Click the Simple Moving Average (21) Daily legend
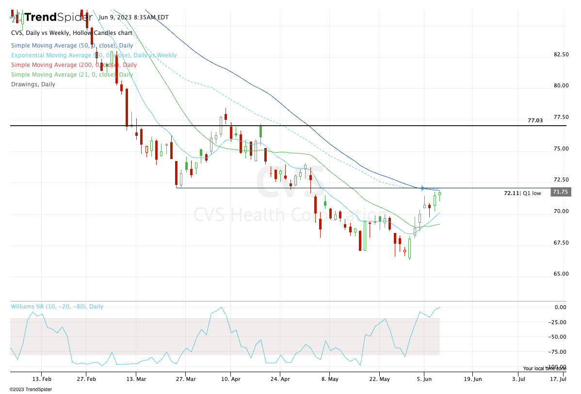This screenshot has width=581, height=394. click(72, 75)
